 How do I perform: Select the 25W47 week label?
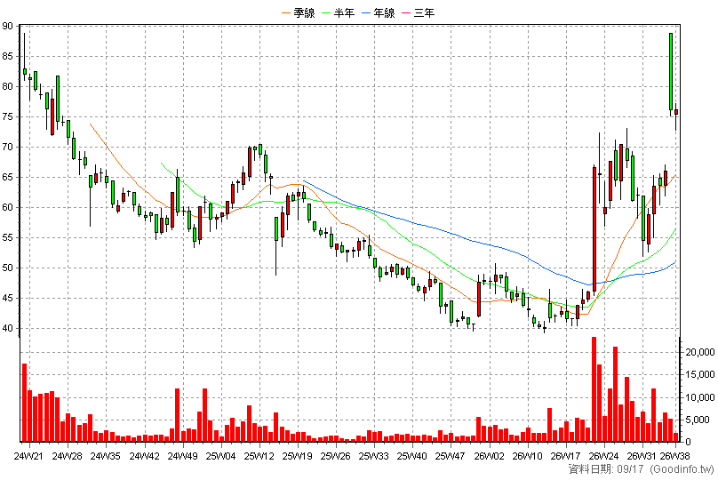[451, 456]
